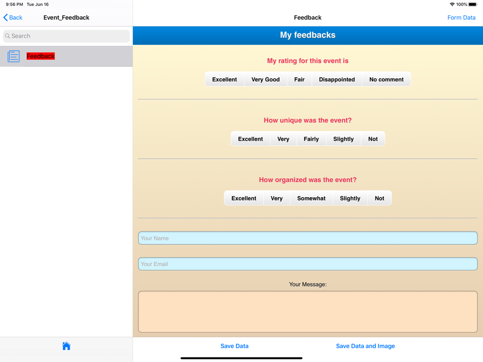
Task: Open the Feedback form document icon
Action: pos(14,56)
